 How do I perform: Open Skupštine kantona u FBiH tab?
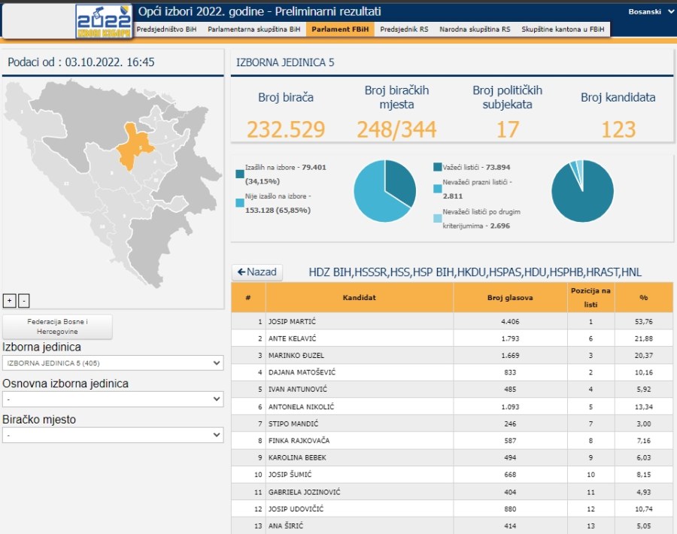(563, 29)
